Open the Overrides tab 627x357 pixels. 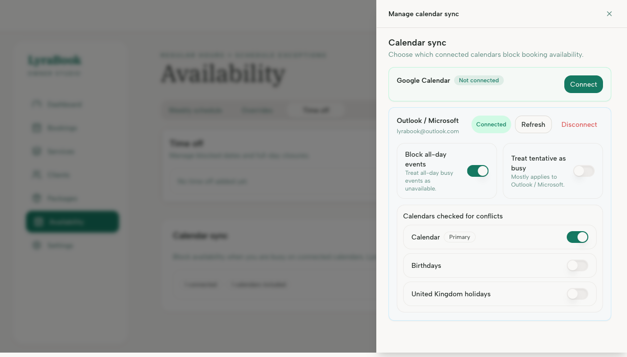(258, 110)
